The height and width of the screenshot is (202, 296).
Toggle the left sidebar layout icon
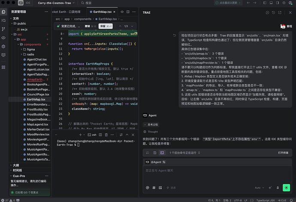[265, 3]
